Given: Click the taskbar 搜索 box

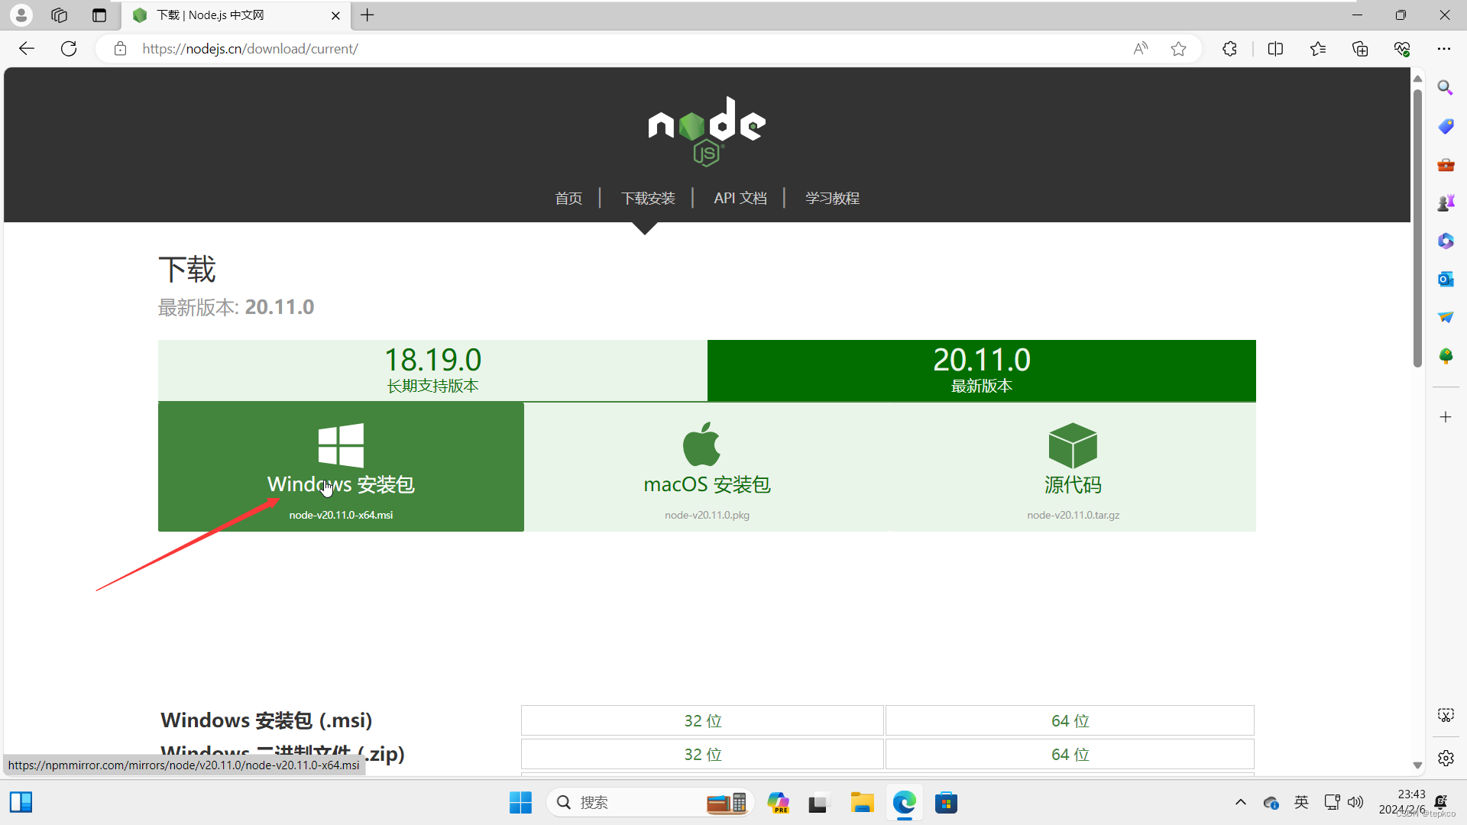Looking at the screenshot, I should coord(650,802).
